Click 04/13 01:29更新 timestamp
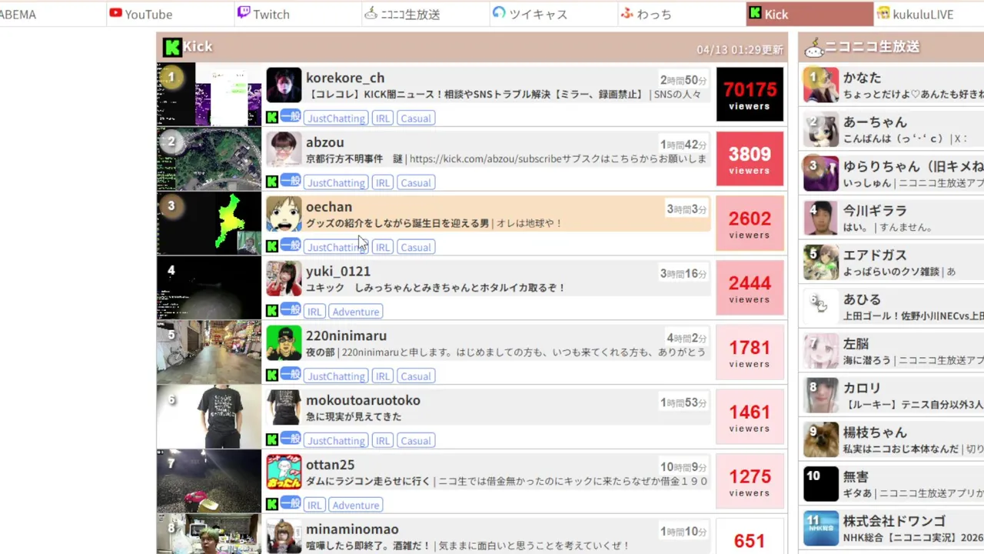 coord(740,50)
